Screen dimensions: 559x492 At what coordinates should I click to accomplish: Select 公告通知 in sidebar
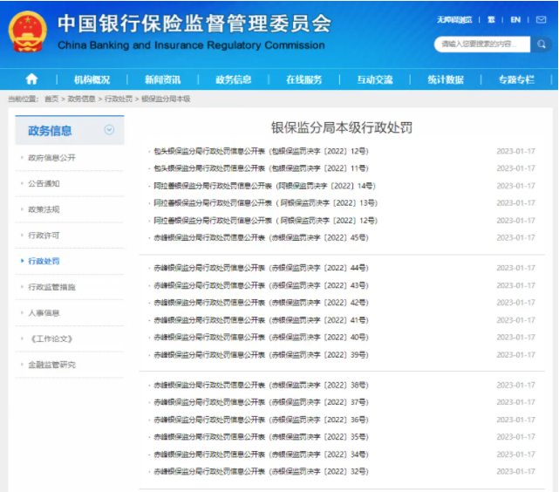(x=44, y=183)
